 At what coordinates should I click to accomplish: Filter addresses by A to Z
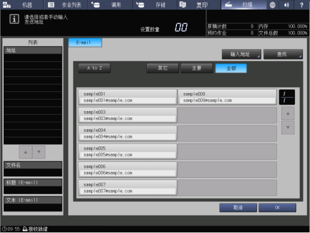pos(94,68)
